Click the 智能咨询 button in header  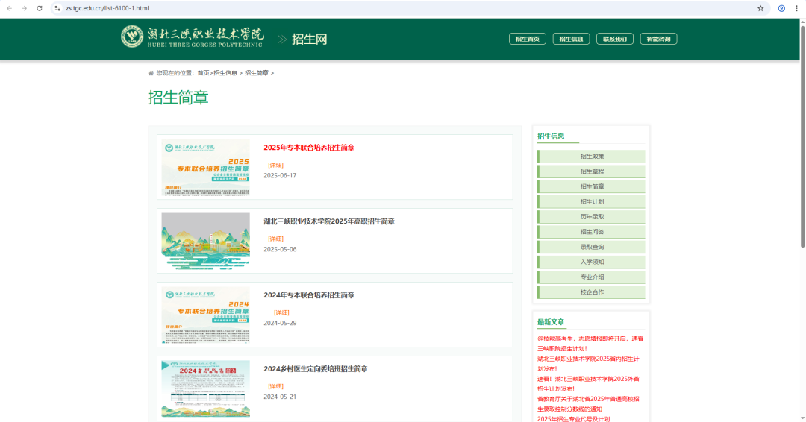coord(658,39)
